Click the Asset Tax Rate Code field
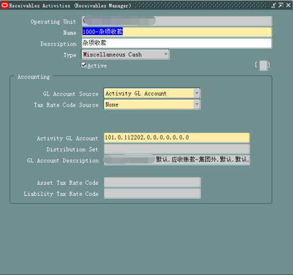Viewport: 293px width, 275px height. pyautogui.click(x=152, y=182)
